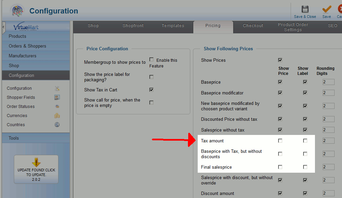The height and width of the screenshot is (198, 342).
Task: Click the Order Statuses icon
Action: pos(57,107)
